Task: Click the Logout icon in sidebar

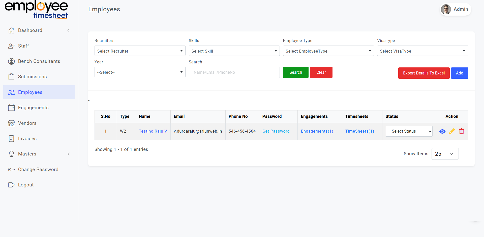Action: click(x=11, y=185)
